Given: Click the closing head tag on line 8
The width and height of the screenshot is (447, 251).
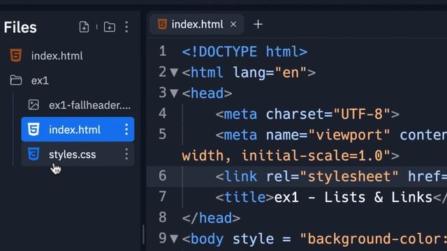Looking at the screenshot, I should (211, 218).
